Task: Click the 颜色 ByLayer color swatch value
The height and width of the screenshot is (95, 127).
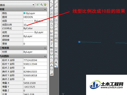Action: click(x=35, y=13)
